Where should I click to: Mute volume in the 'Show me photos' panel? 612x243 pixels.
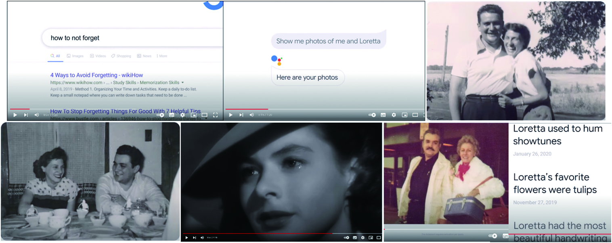[252, 115]
